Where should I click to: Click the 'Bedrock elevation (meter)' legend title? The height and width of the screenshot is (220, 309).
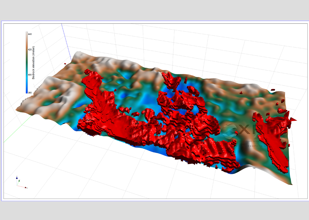pyautogui.click(x=33, y=63)
